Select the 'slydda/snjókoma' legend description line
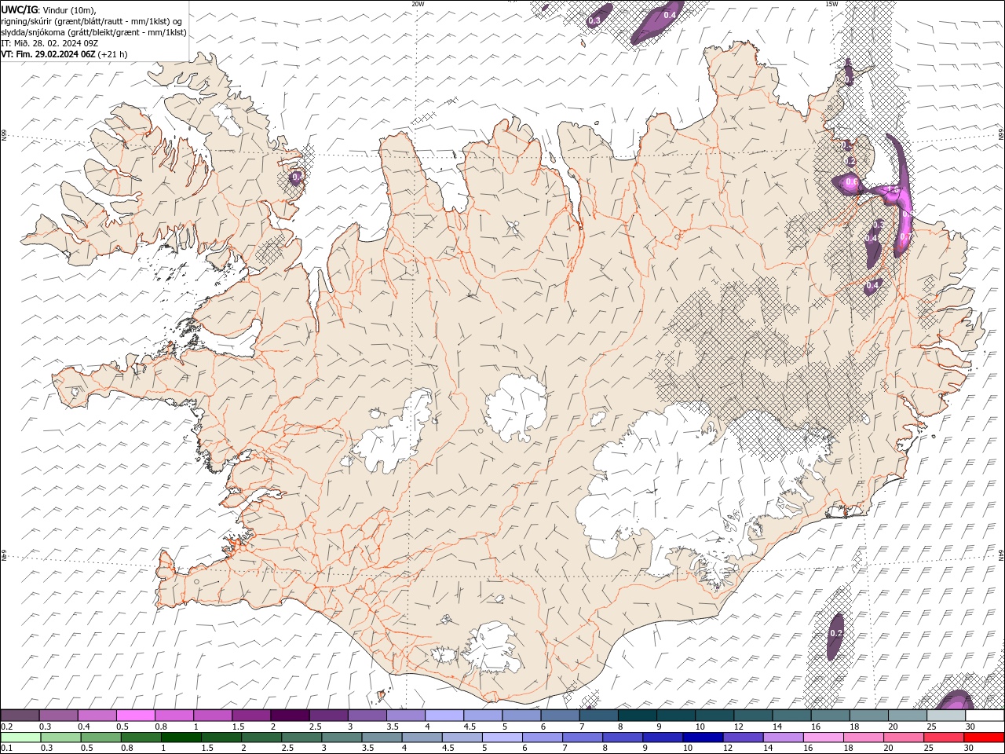Viewport: 1005px width, 754px height. pos(93,32)
